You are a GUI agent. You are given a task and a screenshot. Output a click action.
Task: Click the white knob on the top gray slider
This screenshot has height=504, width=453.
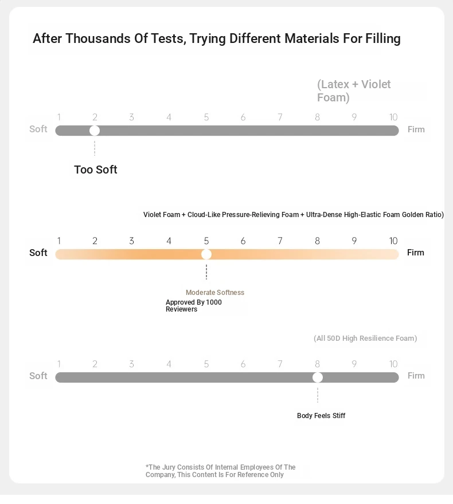pyautogui.click(x=95, y=131)
